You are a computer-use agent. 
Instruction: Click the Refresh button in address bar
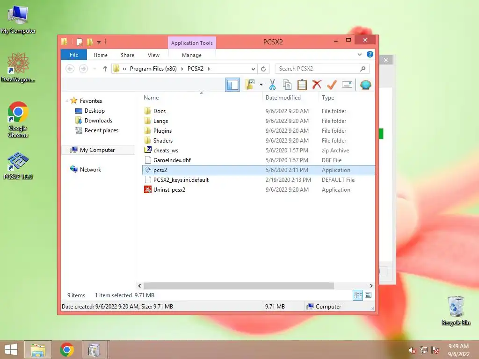point(263,69)
